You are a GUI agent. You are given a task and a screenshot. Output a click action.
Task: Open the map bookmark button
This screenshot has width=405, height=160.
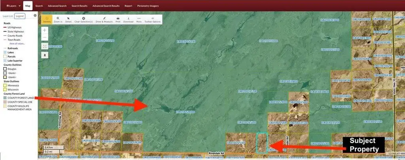[x=45, y=55]
